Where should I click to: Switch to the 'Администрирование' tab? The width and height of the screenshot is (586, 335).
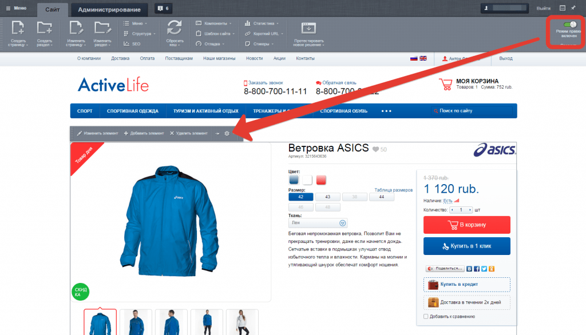[x=109, y=10]
